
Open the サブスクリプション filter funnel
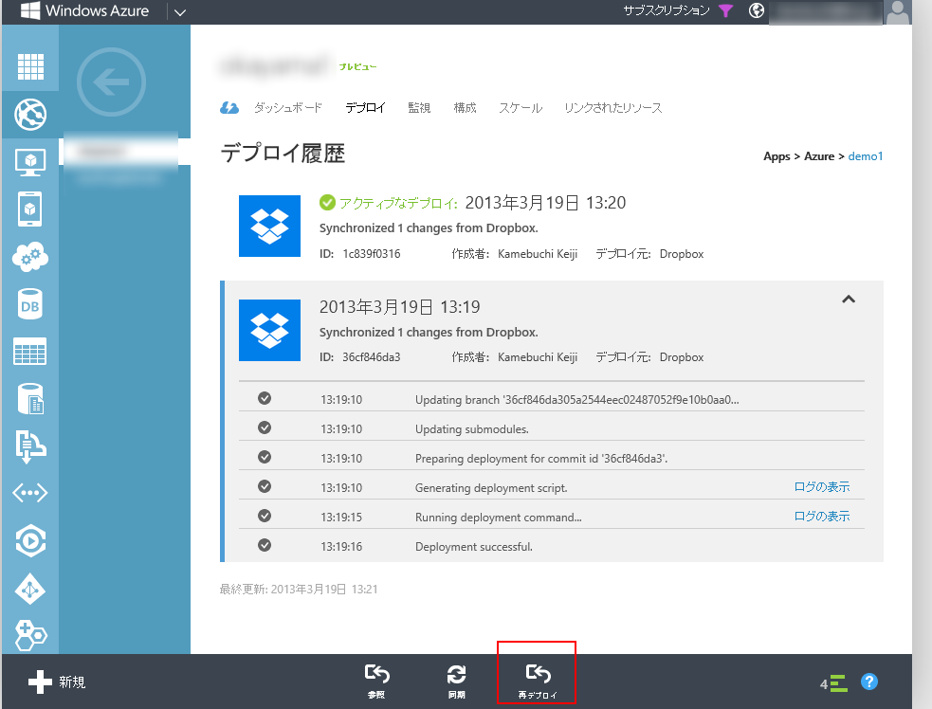tap(725, 11)
